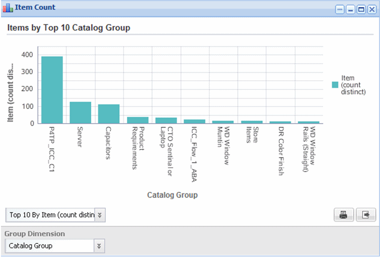The image size is (380, 257).
Task: Click the P4TP_ICC_C1 axis label
Action: pos(52,149)
